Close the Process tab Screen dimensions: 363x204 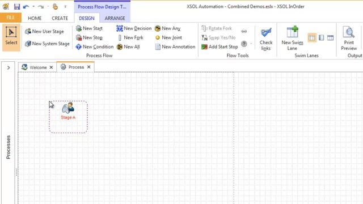(89, 67)
